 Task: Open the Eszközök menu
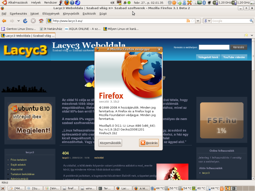[89, 14]
